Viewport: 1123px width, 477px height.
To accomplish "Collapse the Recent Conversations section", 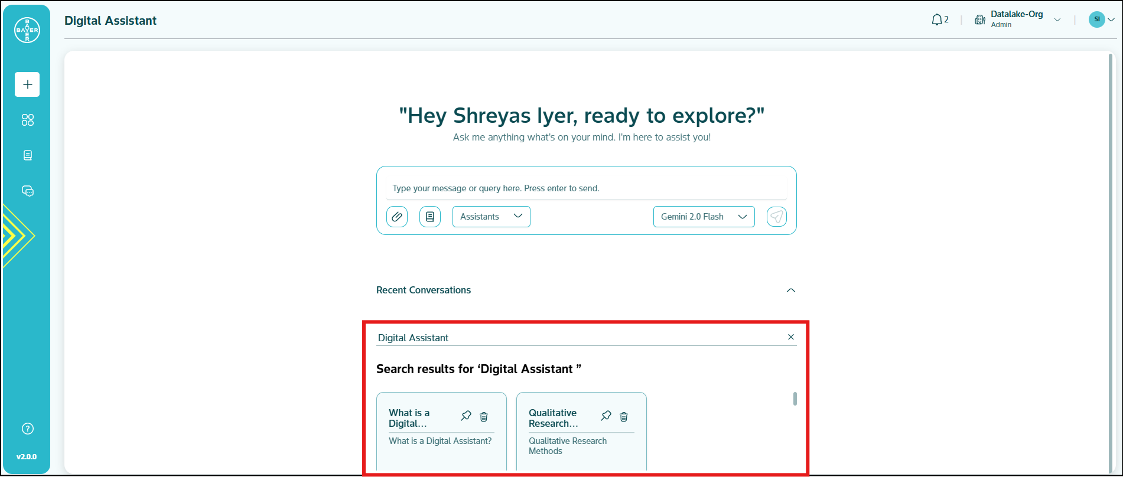I will click(x=791, y=290).
